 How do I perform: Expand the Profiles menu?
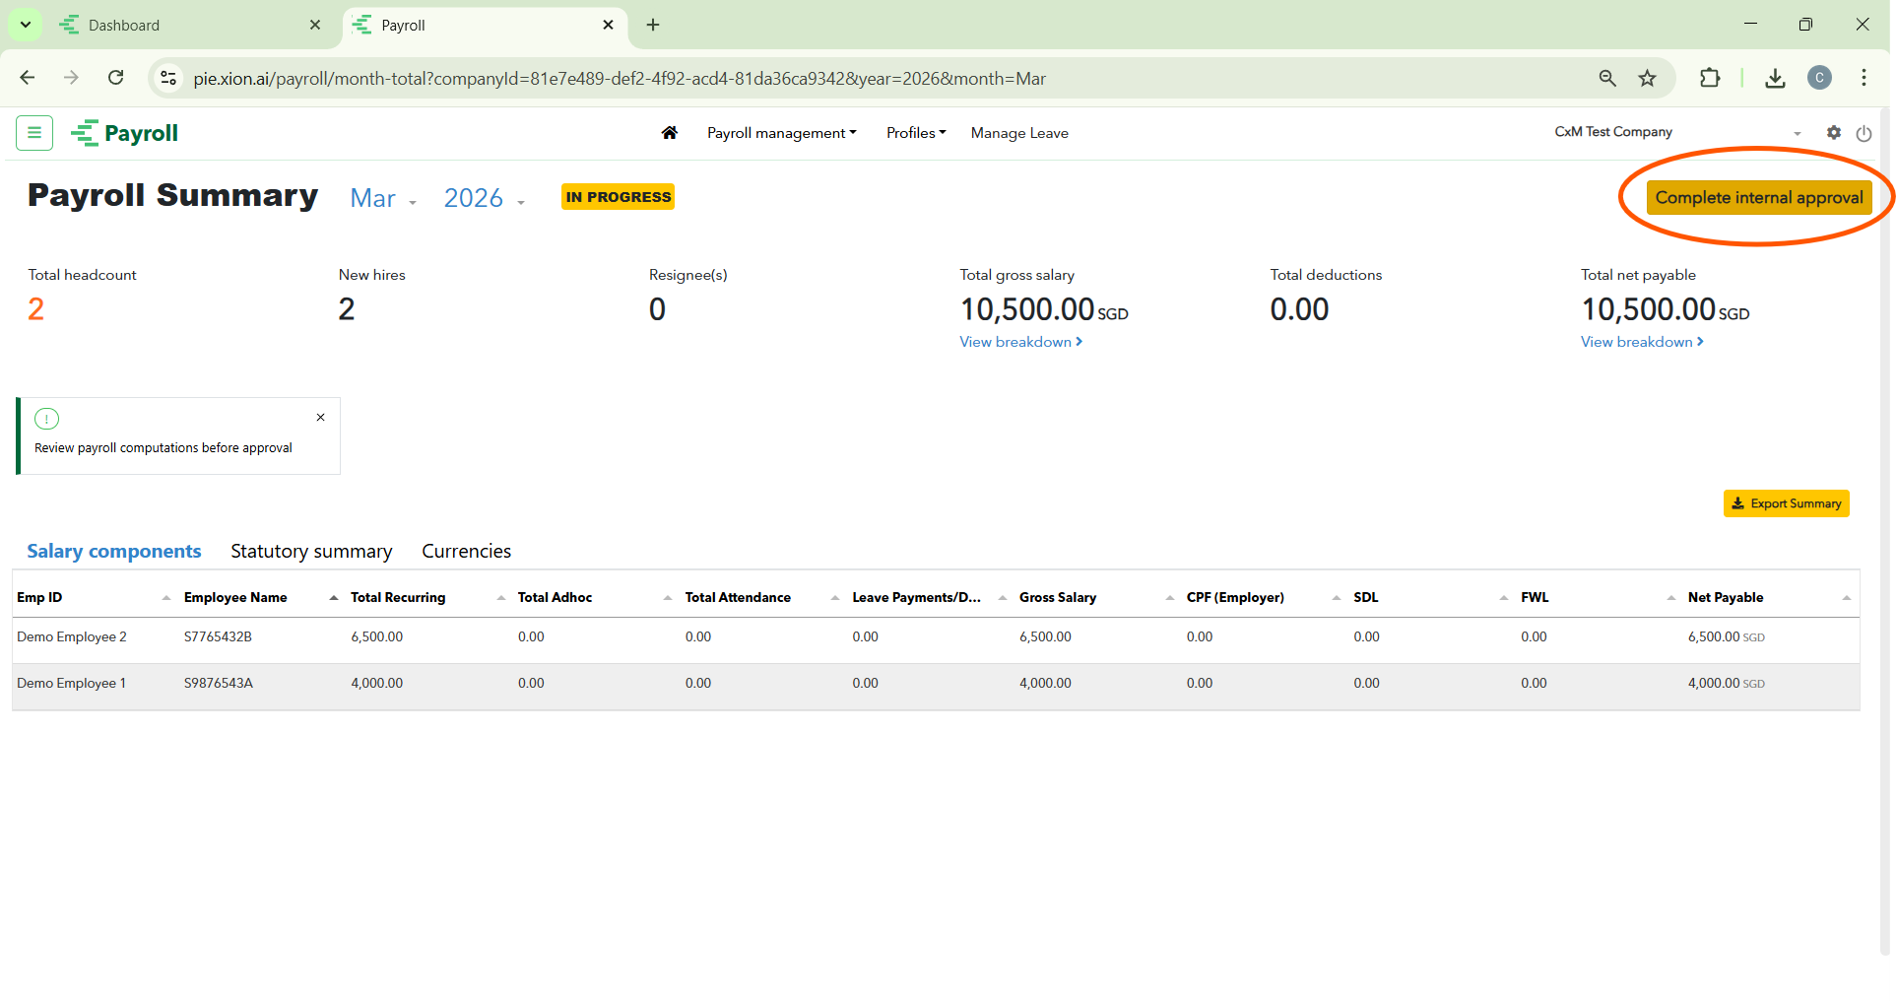915,133
